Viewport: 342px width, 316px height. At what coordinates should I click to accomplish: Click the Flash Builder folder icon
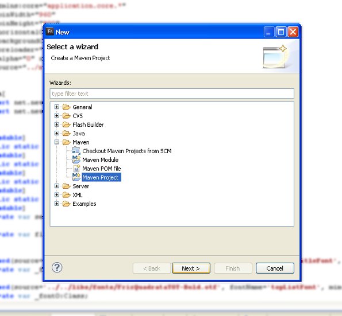[67, 124]
